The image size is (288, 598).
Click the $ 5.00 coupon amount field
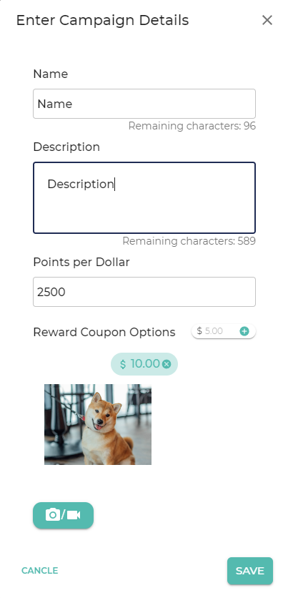tap(215, 331)
